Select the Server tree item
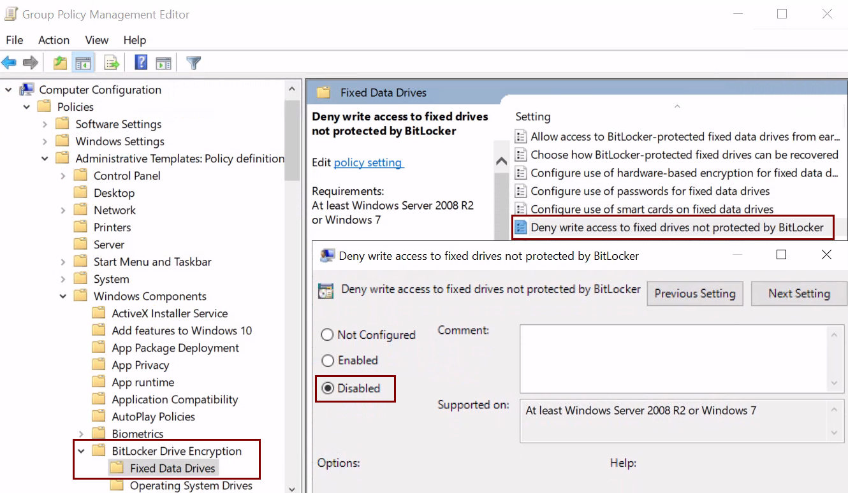This screenshot has height=493, width=848. tap(109, 244)
